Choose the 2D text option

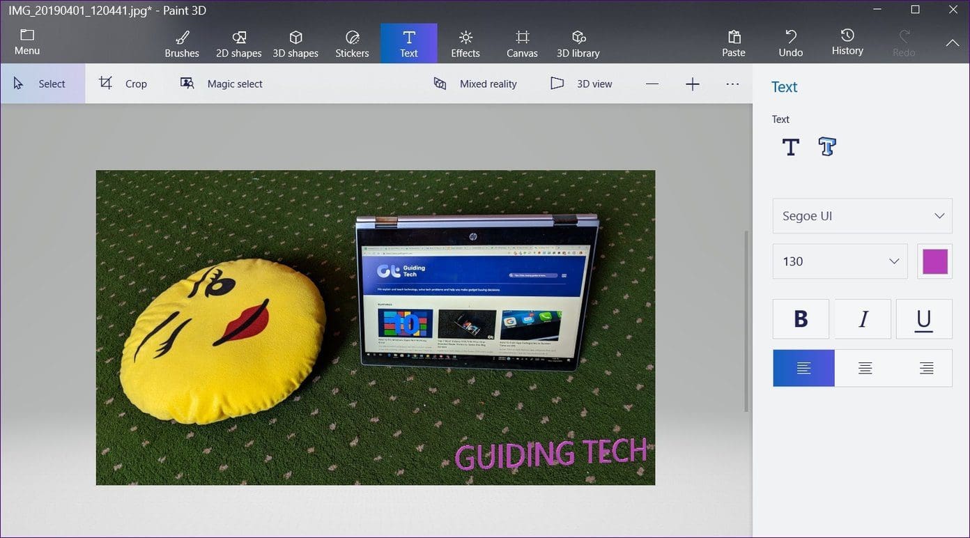[791, 147]
